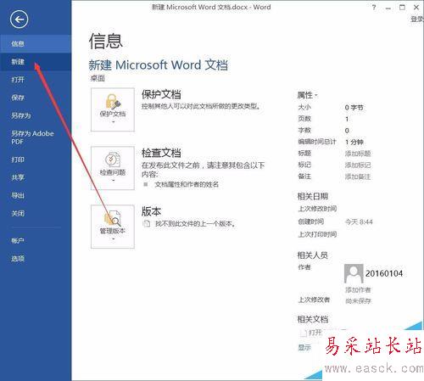Select 打开 in the sidebar
The height and width of the screenshot is (381, 424).
coord(36,80)
